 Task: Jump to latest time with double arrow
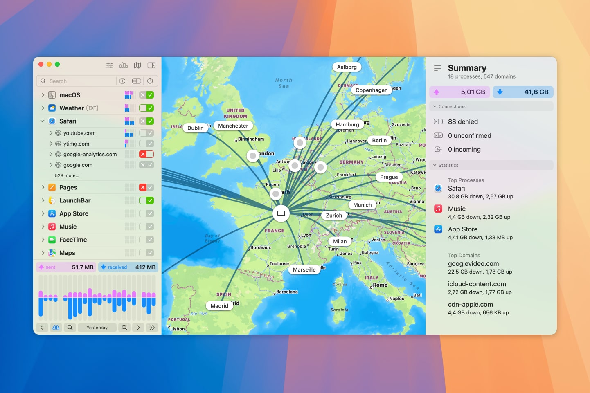tap(152, 328)
